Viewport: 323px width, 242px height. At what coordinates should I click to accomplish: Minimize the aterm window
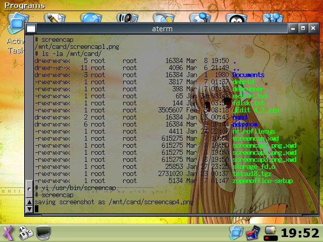coord(294,28)
